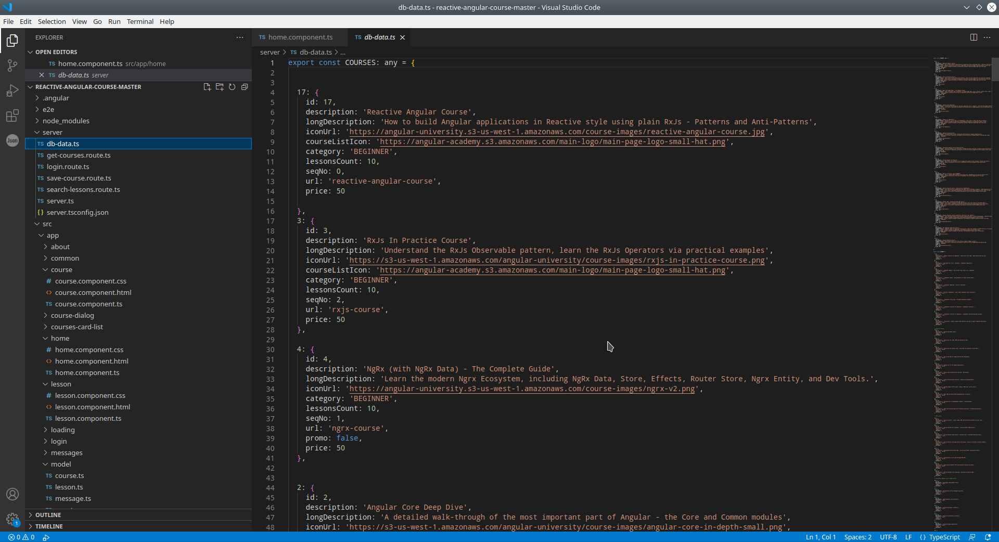Collapse the REACTIVE-ANGULAR-COURSE-MASTER section
The width and height of the screenshot is (999, 542).
[88, 87]
